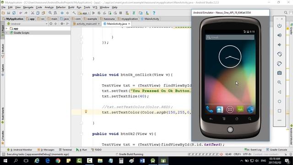Switch to the activity_main.xml tab

(x=87, y=24)
